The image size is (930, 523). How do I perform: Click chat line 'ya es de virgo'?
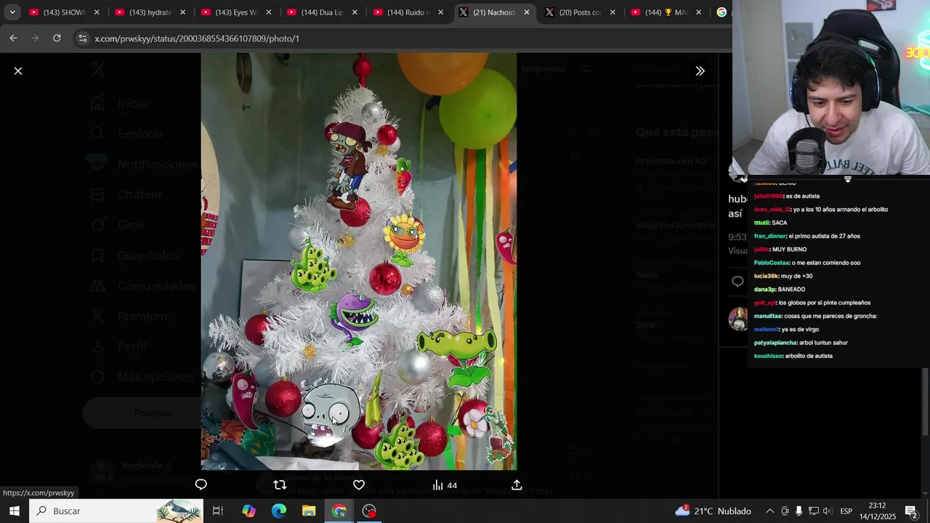tap(788, 329)
